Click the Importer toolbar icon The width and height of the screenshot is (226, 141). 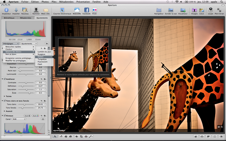(16, 10)
